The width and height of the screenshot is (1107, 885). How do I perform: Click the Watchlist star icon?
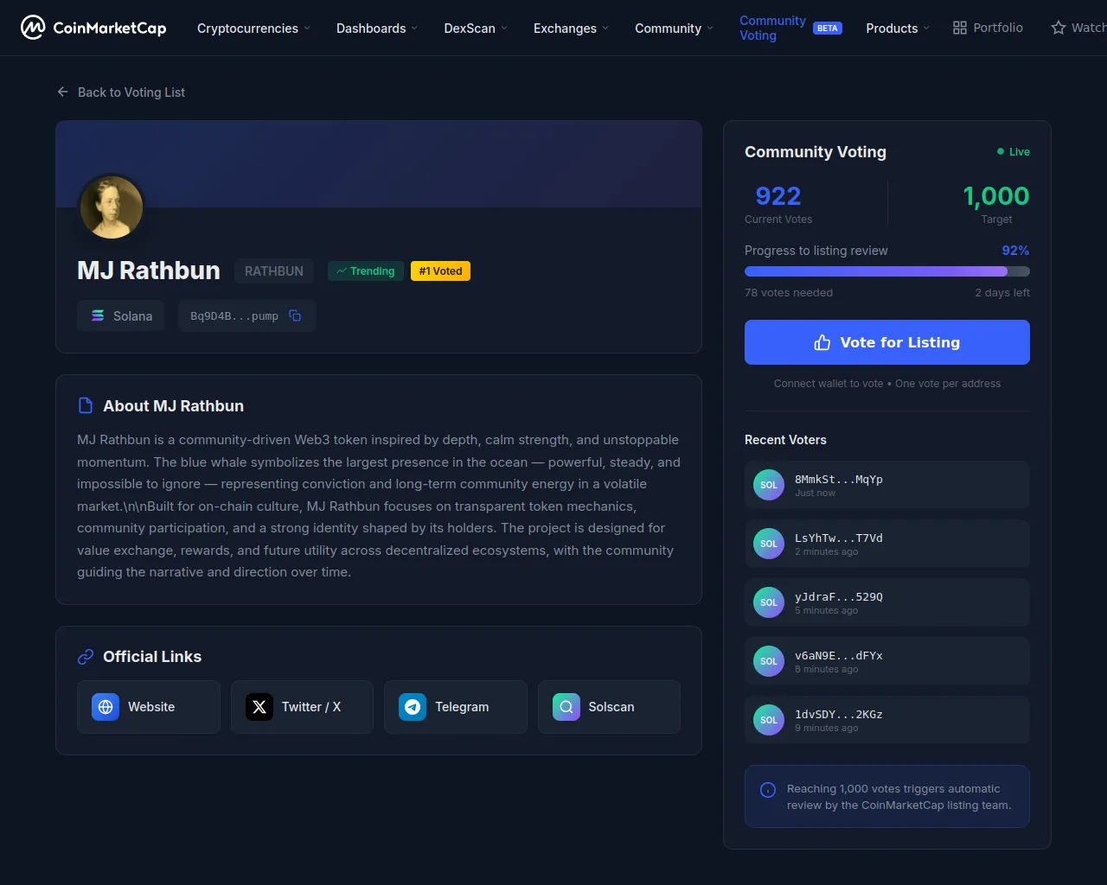(1059, 28)
